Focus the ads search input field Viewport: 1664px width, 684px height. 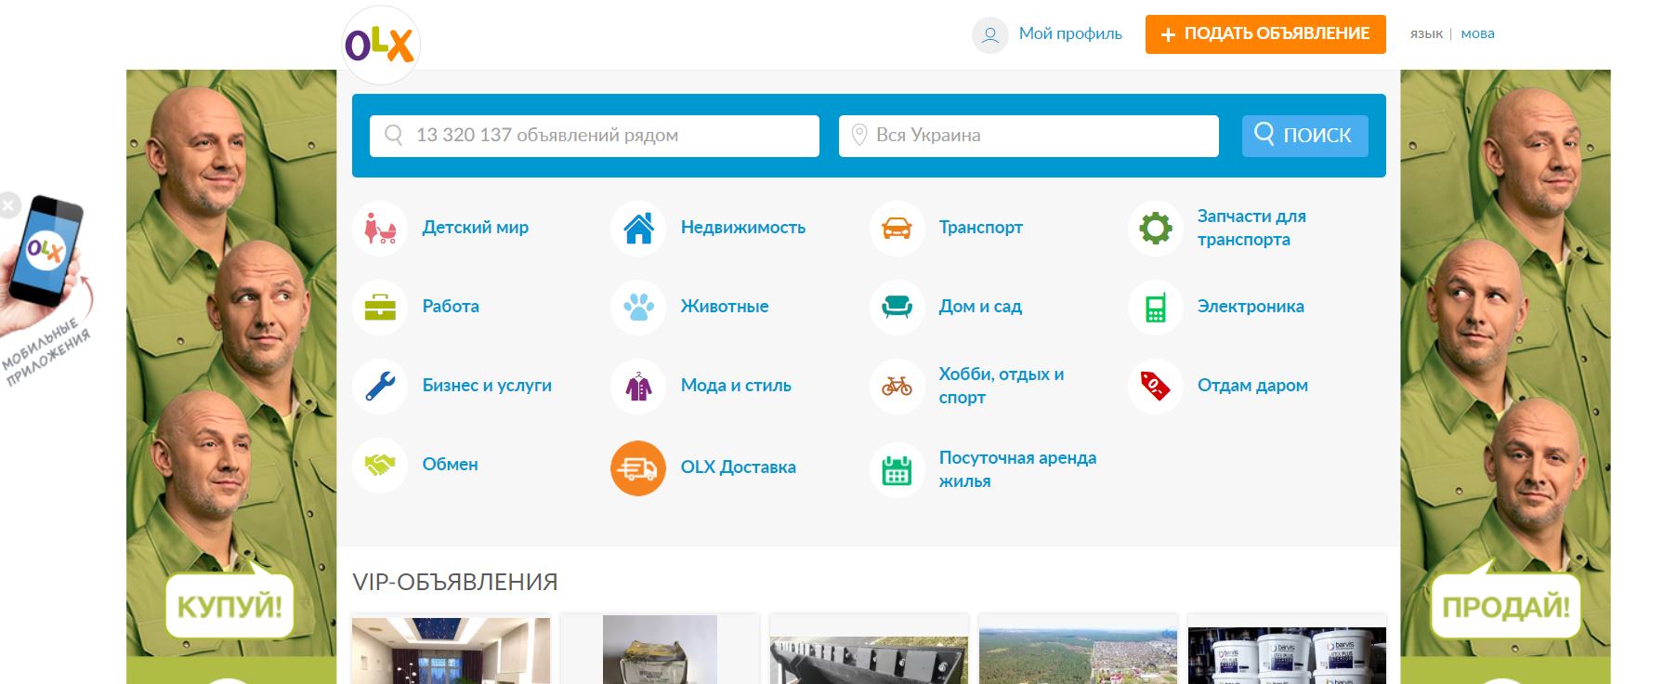[x=595, y=136]
